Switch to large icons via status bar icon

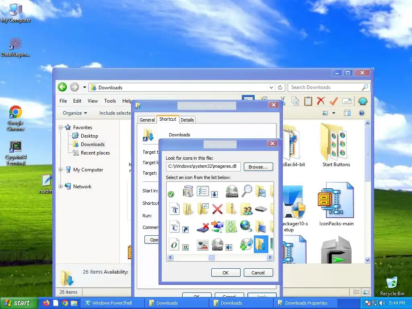[365, 292]
